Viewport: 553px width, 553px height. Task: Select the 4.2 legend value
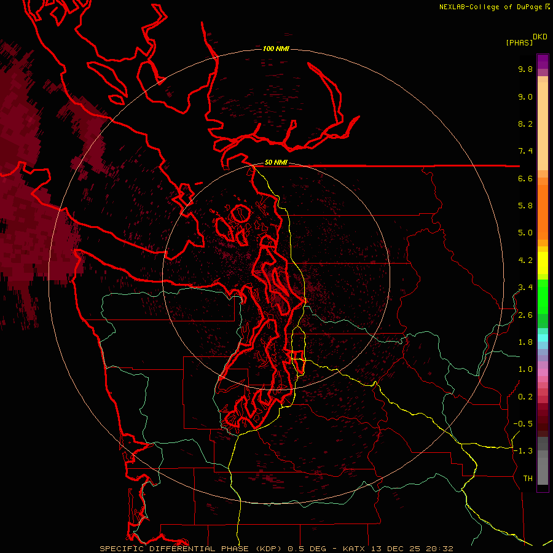(525, 261)
